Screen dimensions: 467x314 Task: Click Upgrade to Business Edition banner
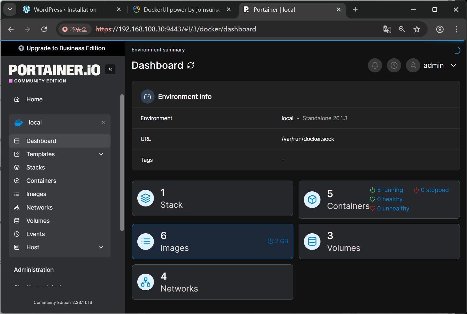click(x=62, y=48)
